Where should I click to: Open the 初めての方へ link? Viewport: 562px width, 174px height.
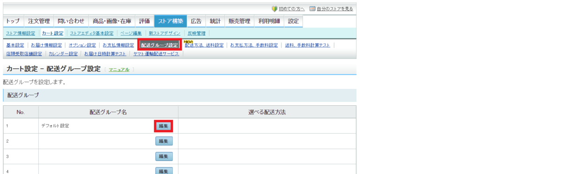[x=291, y=9]
